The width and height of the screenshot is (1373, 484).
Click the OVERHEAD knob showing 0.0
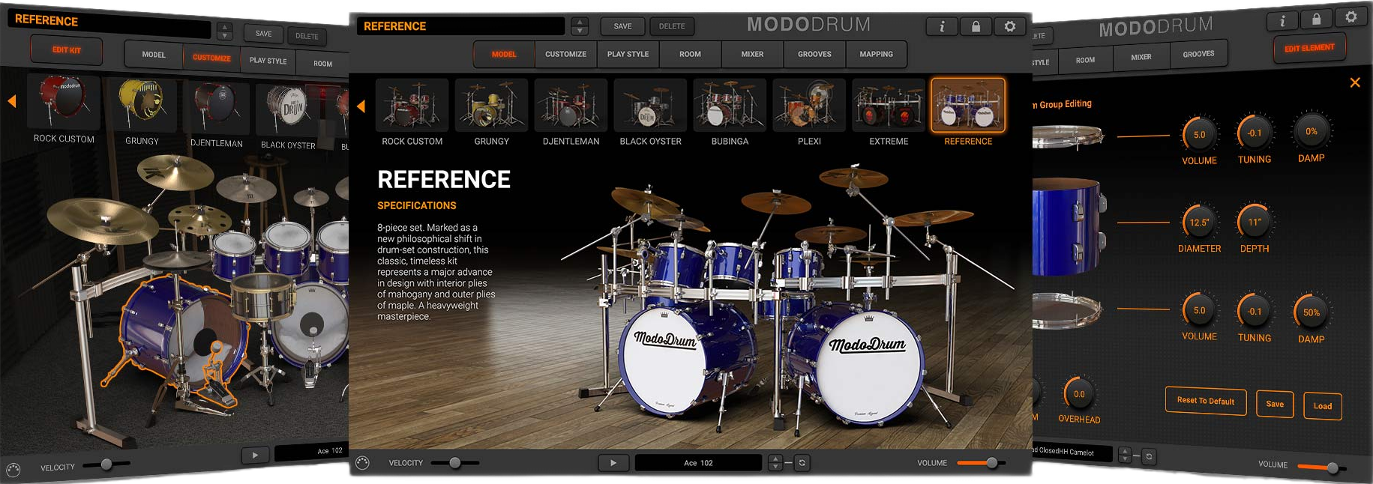[1079, 394]
